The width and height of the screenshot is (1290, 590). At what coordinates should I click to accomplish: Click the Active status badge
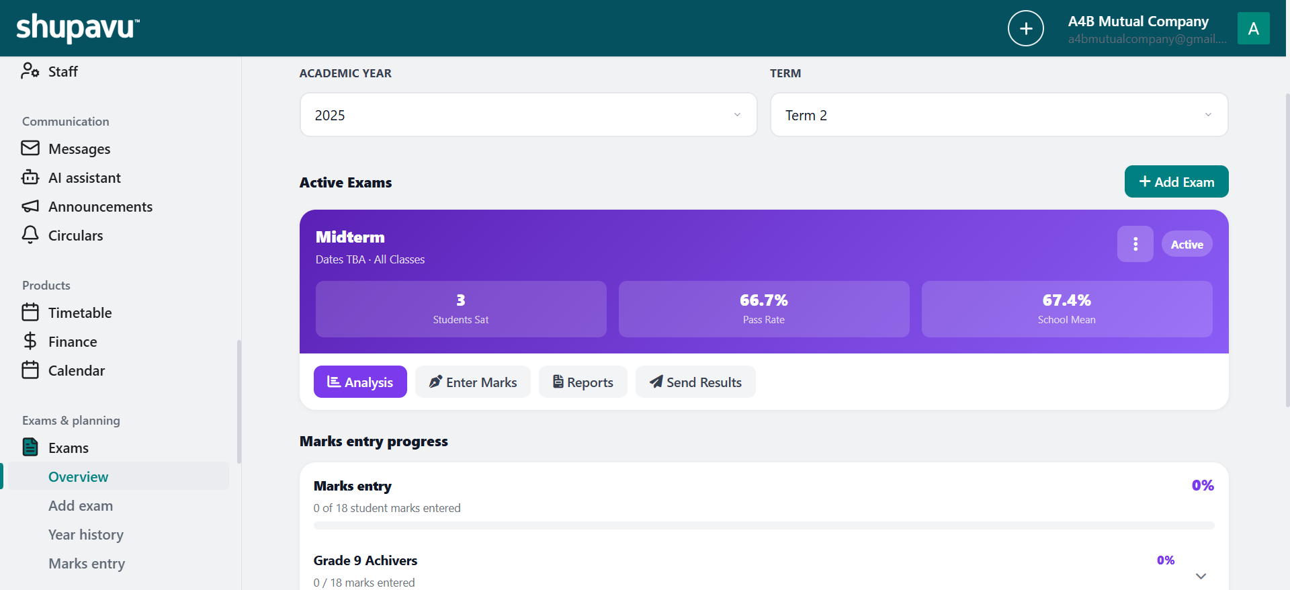point(1187,244)
